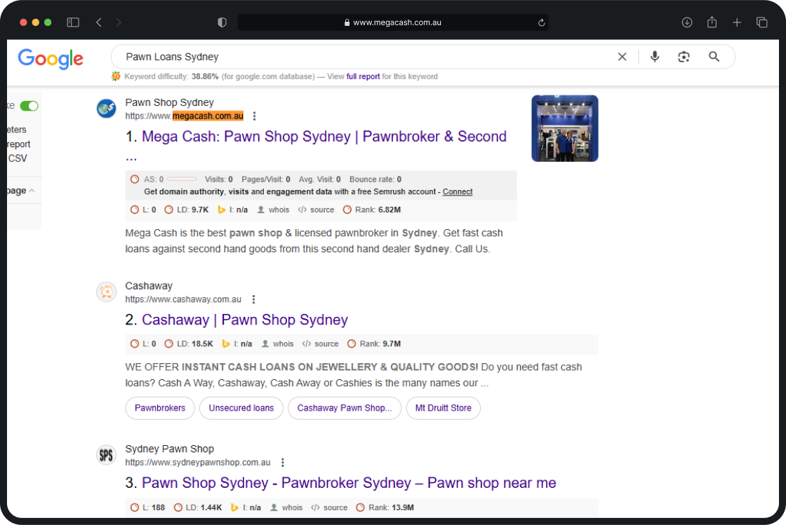
Task: Click the Google logo
Action: (51, 59)
